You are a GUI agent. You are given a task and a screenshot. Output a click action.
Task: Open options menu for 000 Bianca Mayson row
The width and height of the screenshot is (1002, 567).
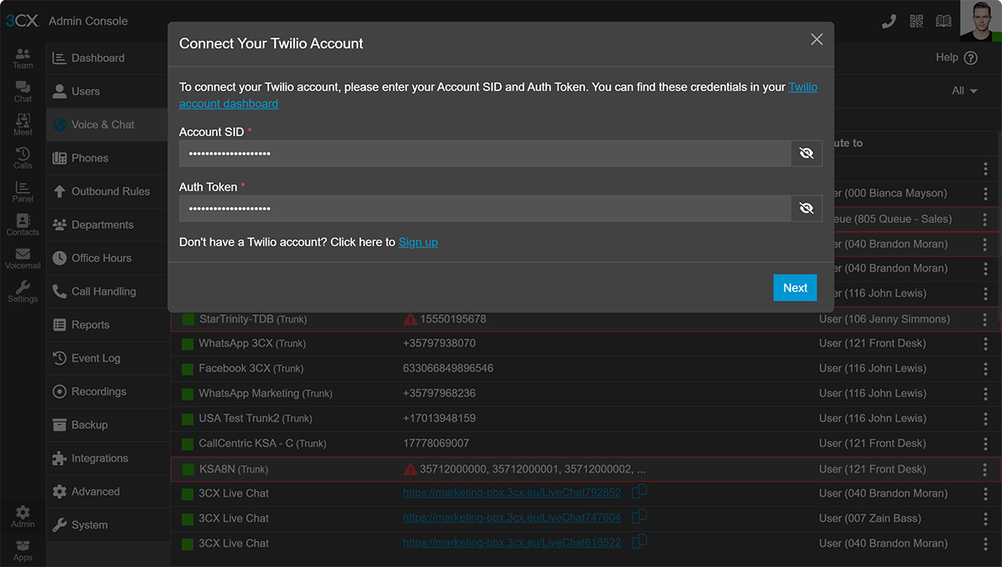click(x=985, y=193)
